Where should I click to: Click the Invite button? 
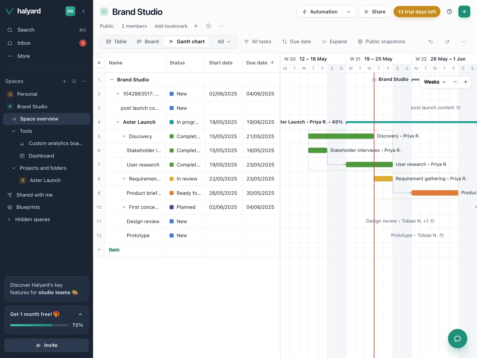(47, 345)
